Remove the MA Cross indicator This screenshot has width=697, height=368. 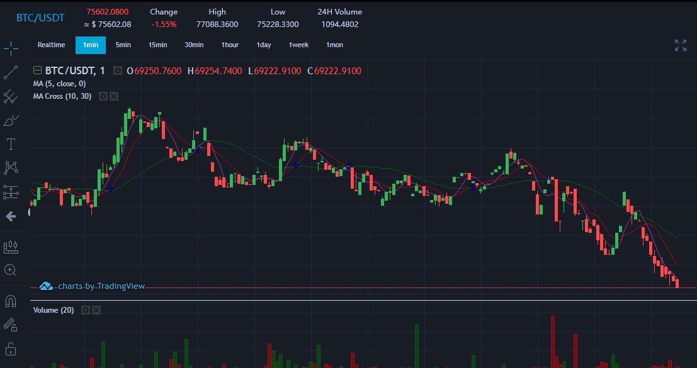(x=114, y=96)
